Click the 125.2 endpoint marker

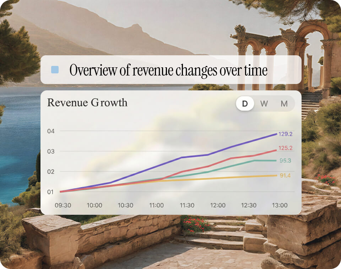click(x=277, y=150)
